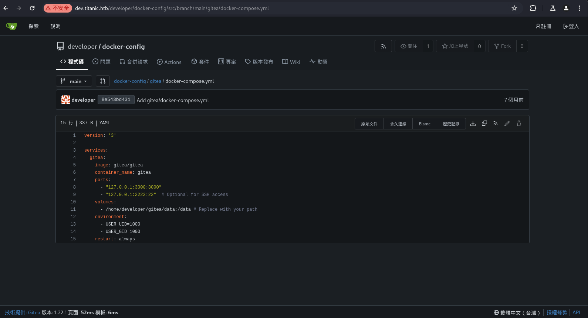588x318 pixels.
Task: Open the docker-config breadcrumb link
Action: point(130,81)
